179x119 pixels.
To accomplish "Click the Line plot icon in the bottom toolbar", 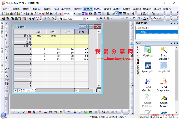I will click(14, 112).
